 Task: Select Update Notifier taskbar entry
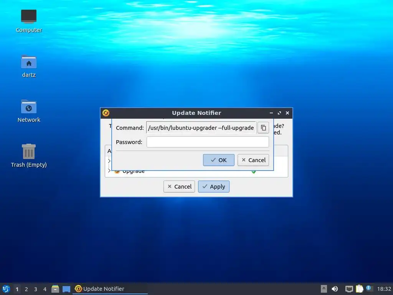tap(110, 289)
